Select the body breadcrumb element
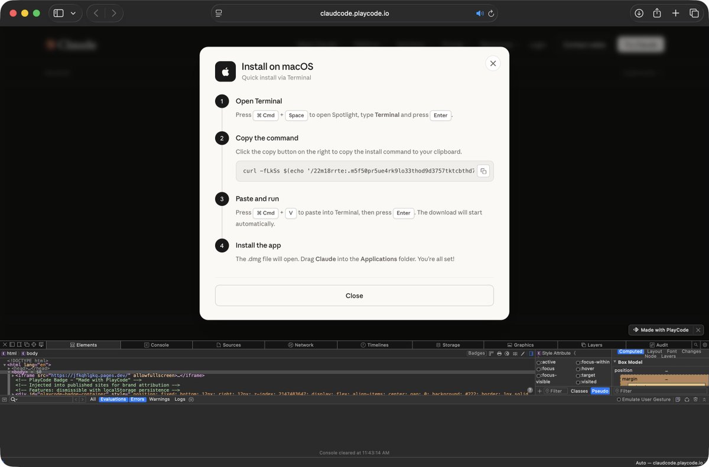Image resolution: width=709 pixels, height=467 pixels. pyautogui.click(x=29, y=354)
